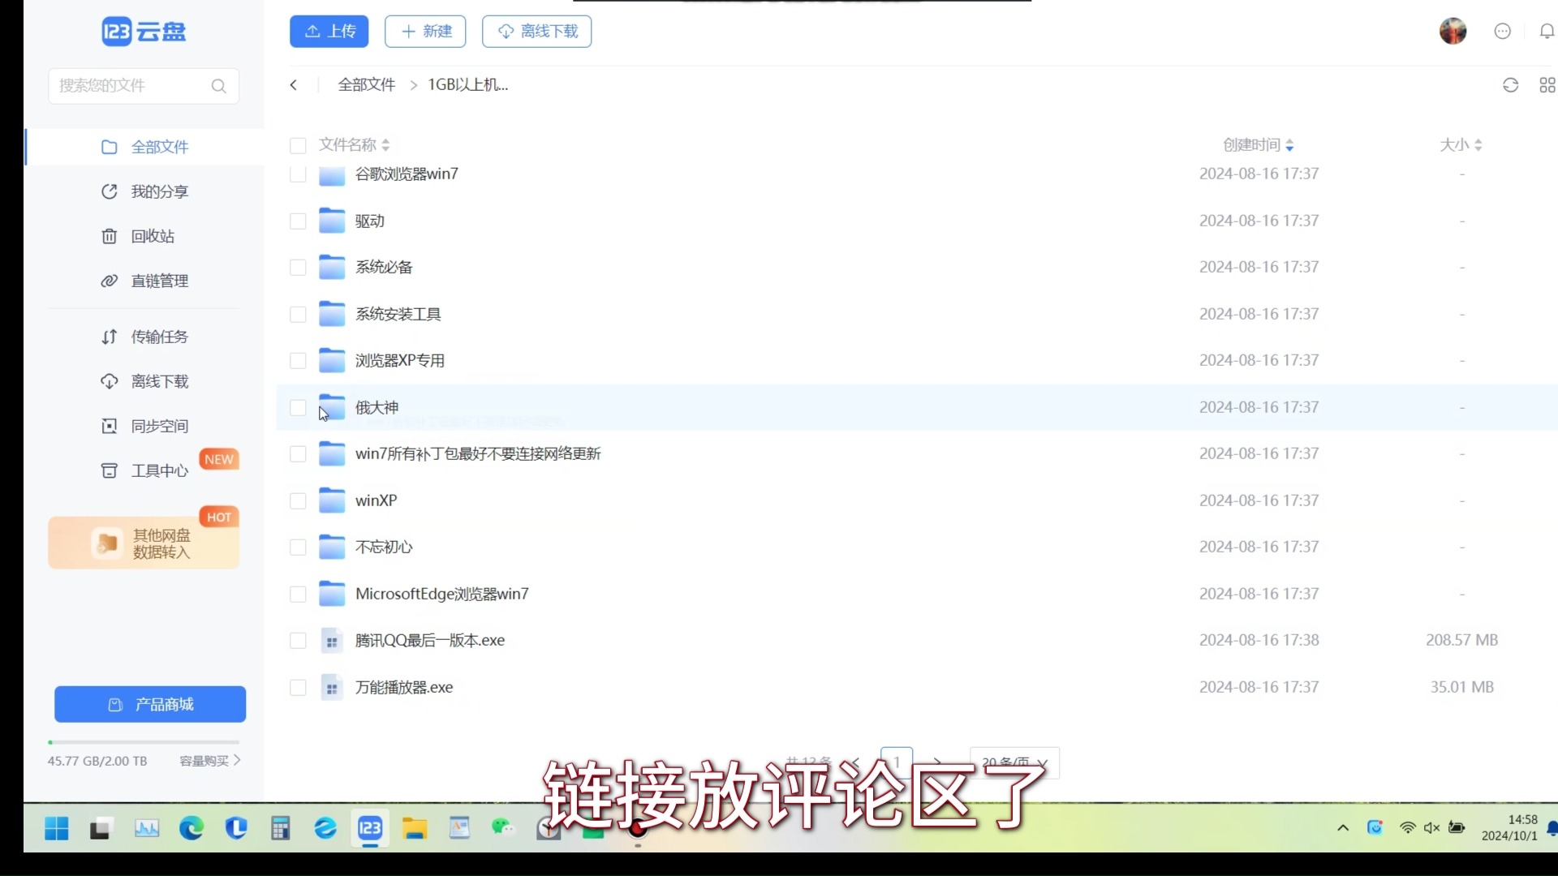Click the file search input field
This screenshot has height=876, width=1558.
coord(130,86)
